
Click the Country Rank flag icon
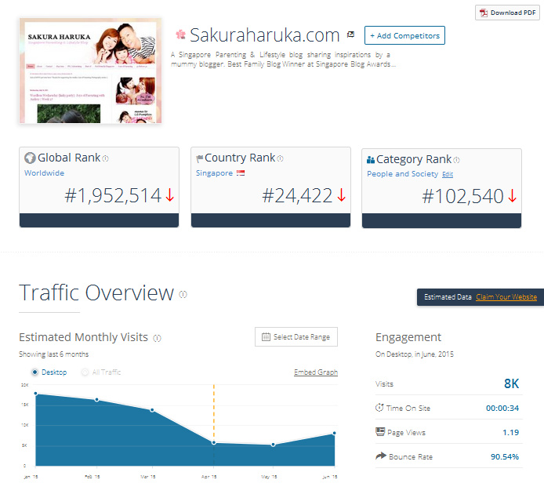click(199, 158)
